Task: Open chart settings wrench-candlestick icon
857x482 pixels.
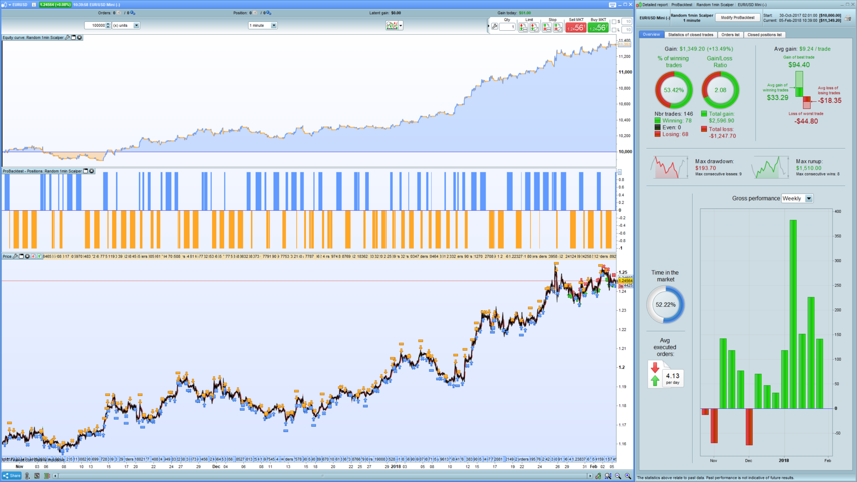Action: pyautogui.click(x=598, y=476)
